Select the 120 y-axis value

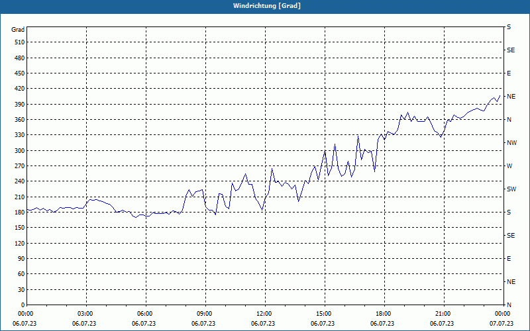(x=20, y=243)
